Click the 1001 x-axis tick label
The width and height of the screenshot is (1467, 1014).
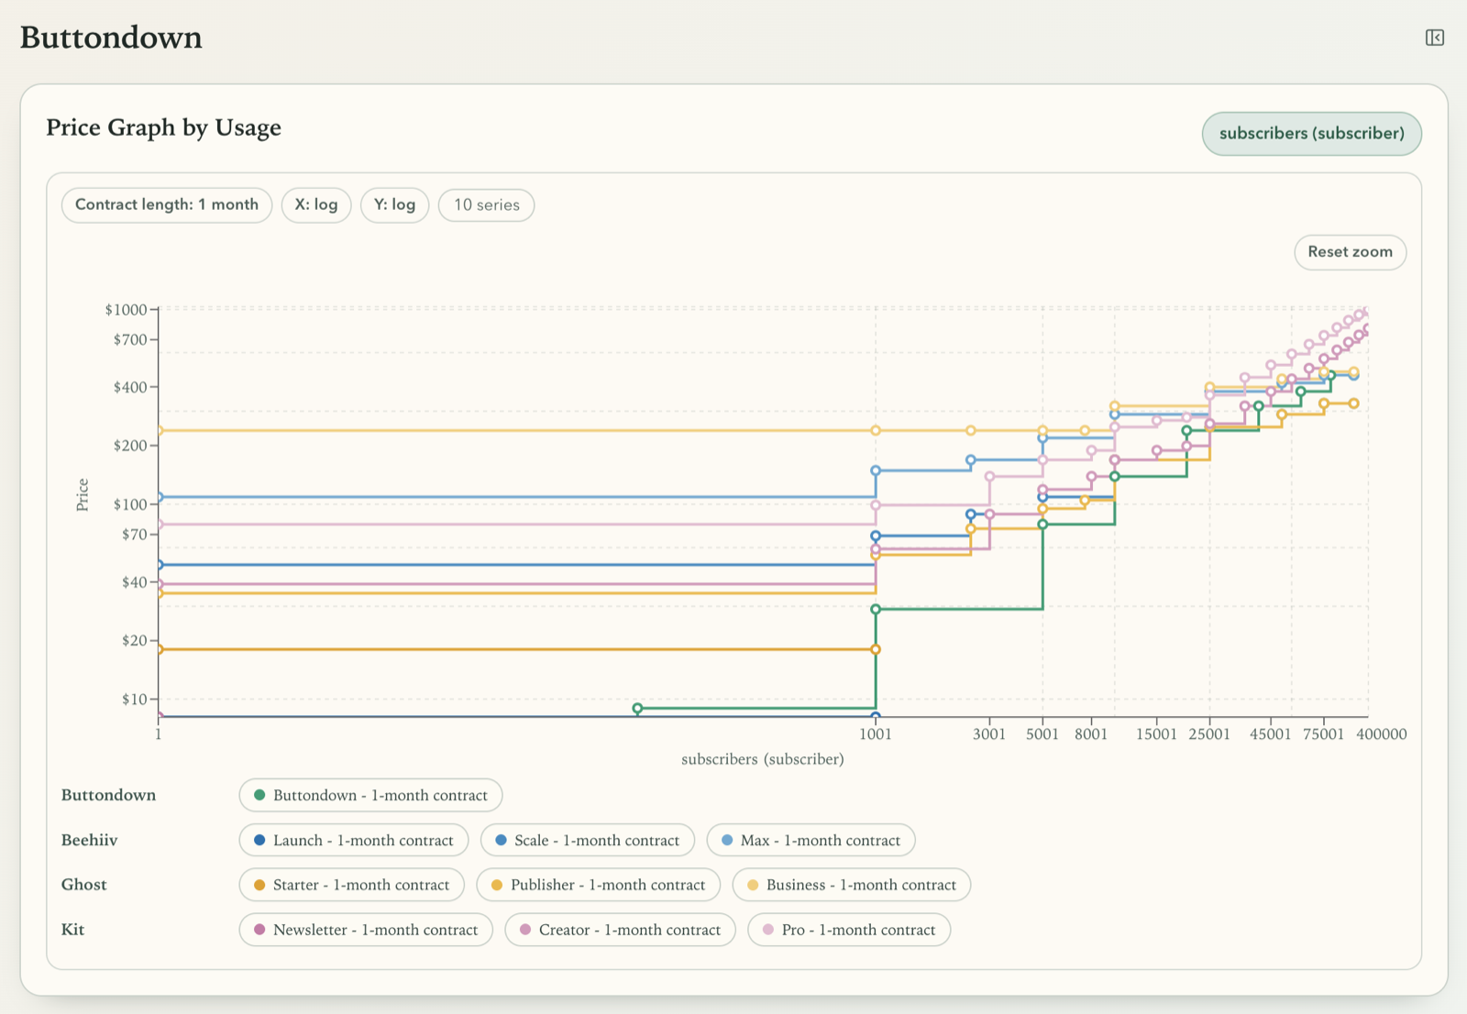[876, 734]
